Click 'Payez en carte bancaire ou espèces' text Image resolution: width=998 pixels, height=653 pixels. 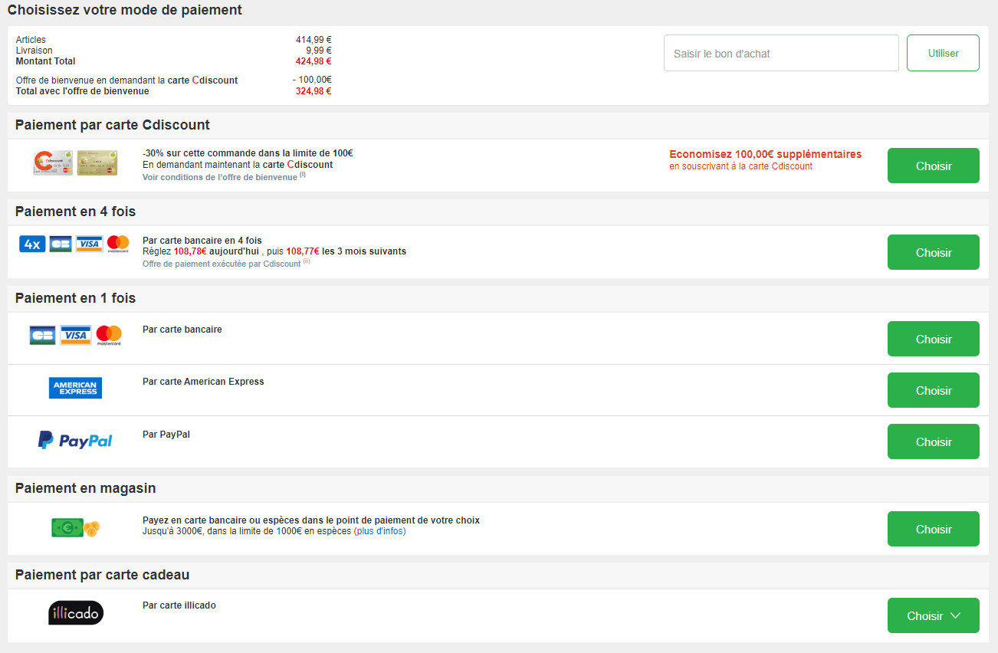point(311,520)
